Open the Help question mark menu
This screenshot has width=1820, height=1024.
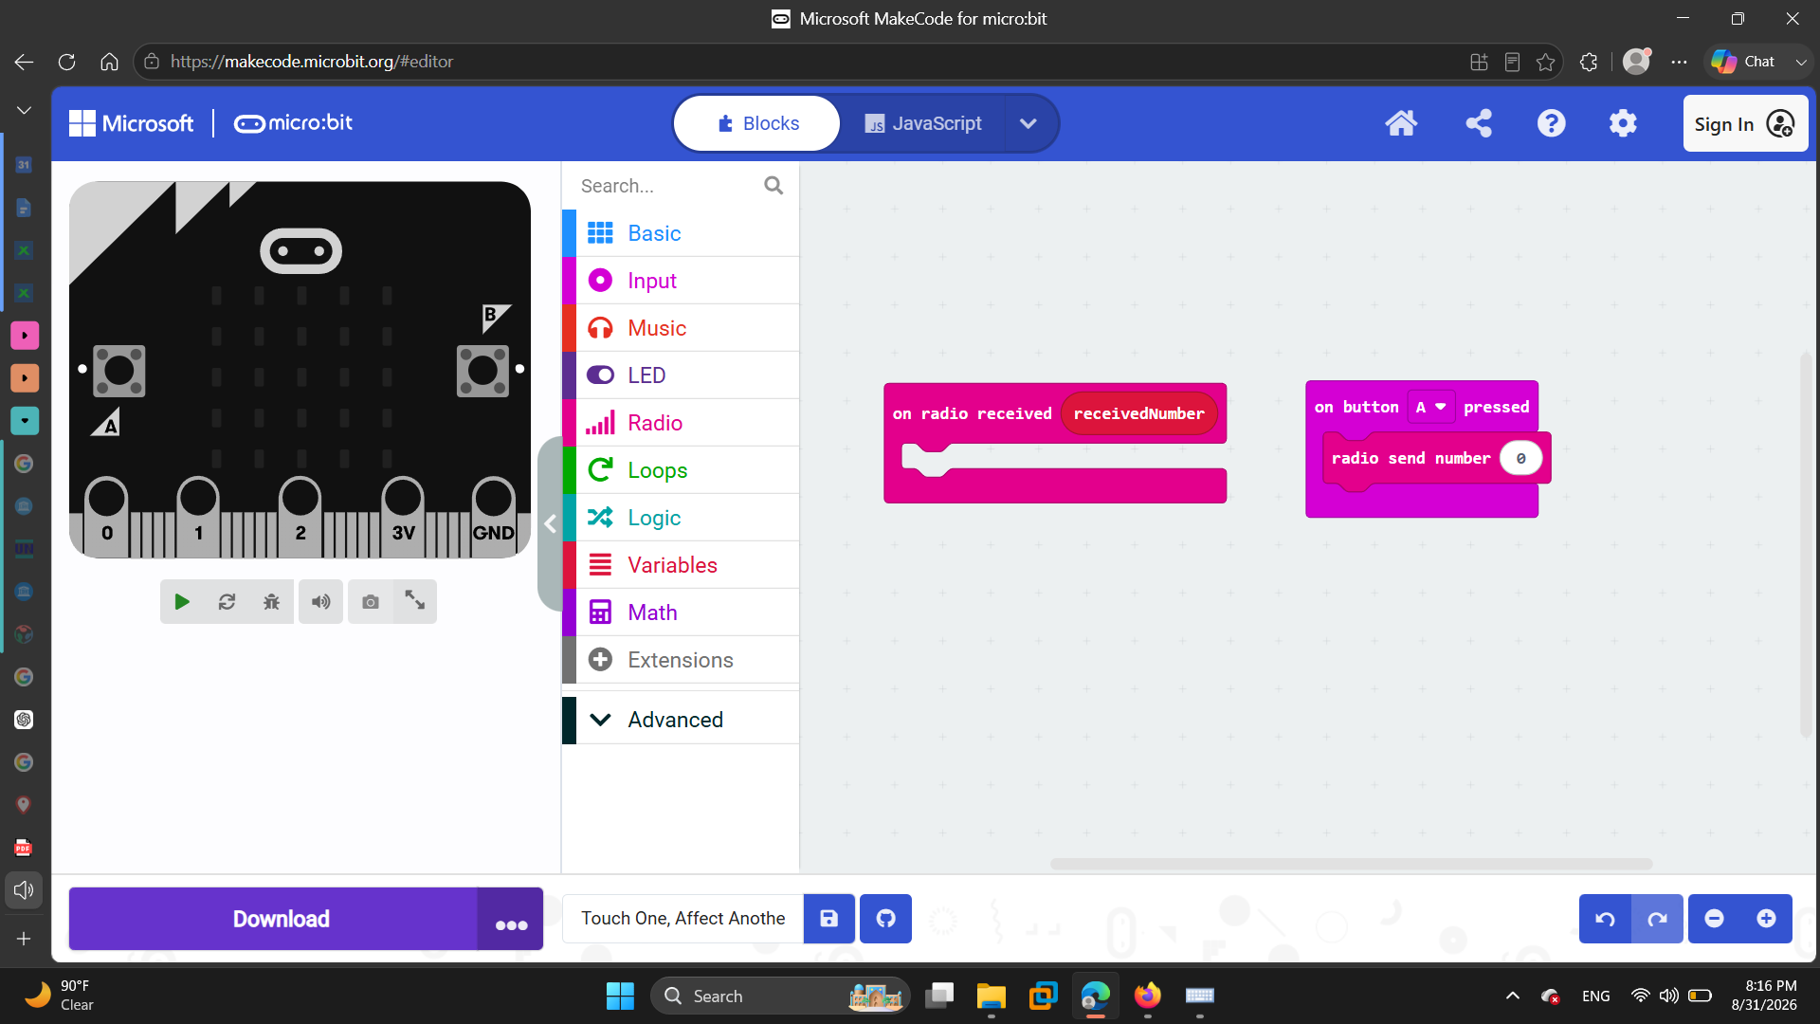pyautogui.click(x=1552, y=123)
